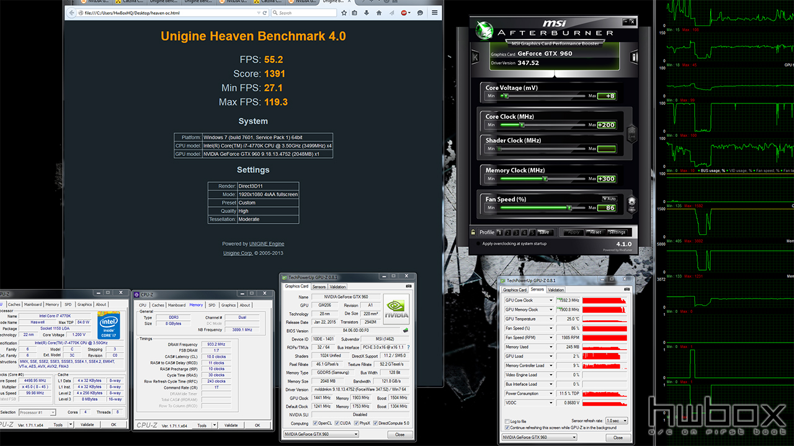This screenshot has width=794, height=446.
Task: Open the Unigine Corp. link
Action: (x=238, y=253)
